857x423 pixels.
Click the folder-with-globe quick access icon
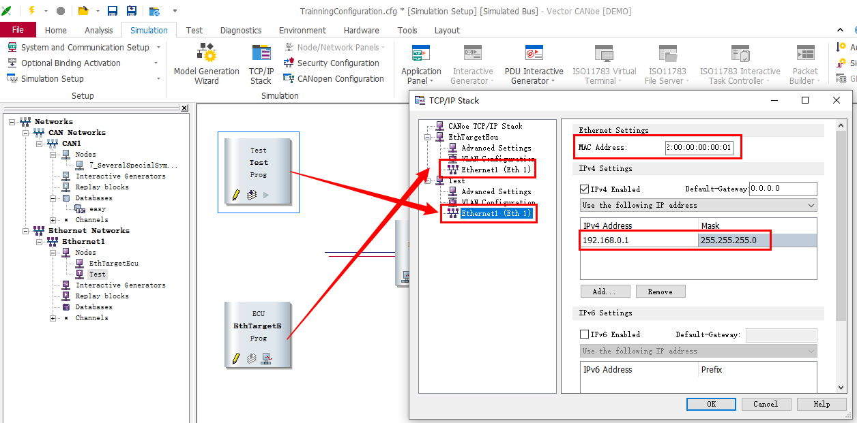coord(155,11)
